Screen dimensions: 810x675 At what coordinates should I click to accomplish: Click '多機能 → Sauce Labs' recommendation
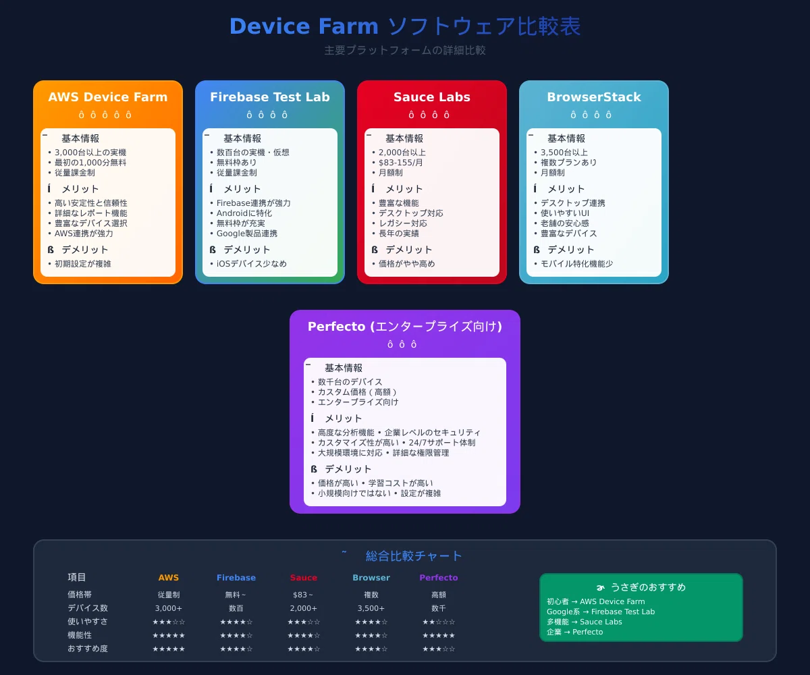pos(585,622)
